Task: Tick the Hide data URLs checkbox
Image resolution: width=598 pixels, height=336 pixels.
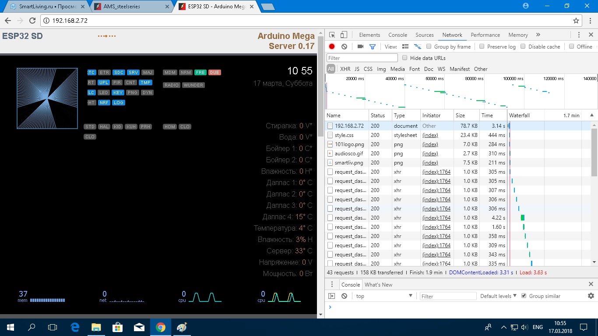Action: pos(405,58)
